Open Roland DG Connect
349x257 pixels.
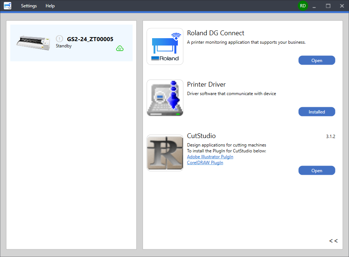pos(317,60)
